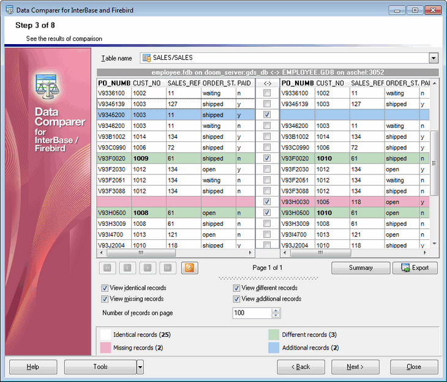Click pink Missing records legend swatch

105,348
